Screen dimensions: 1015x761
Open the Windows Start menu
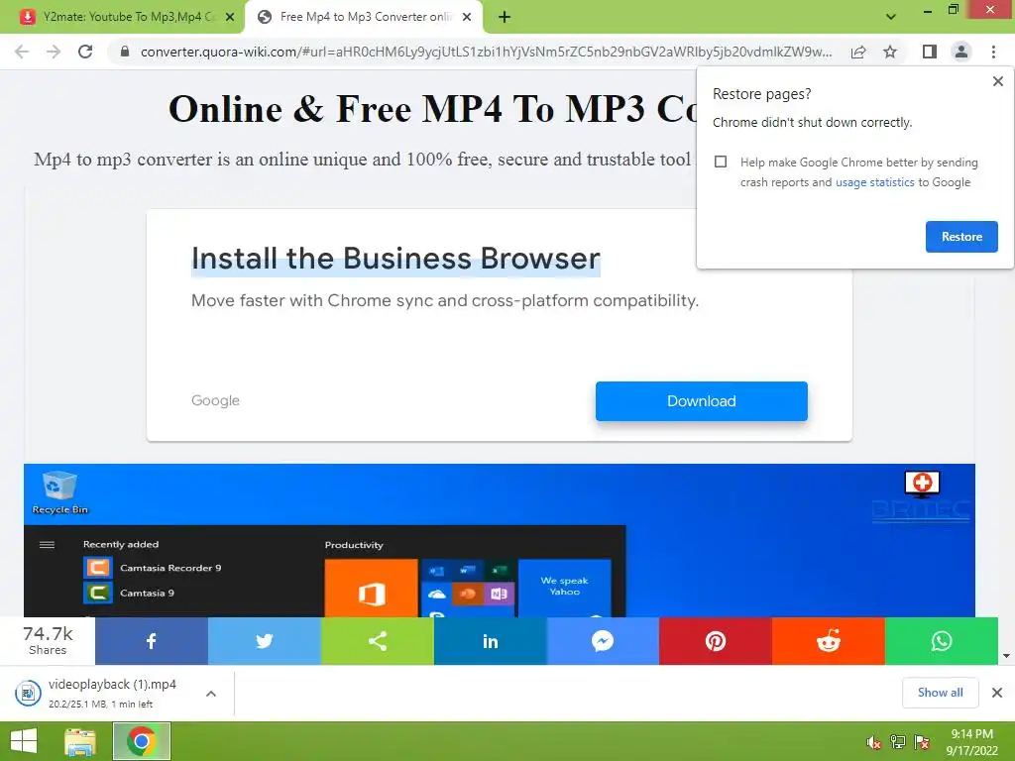(24, 741)
